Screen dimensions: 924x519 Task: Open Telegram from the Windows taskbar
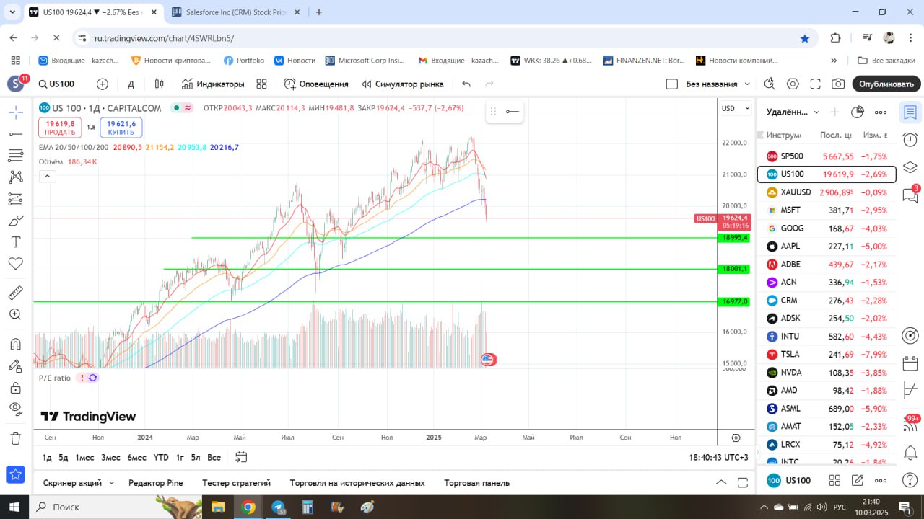tap(278, 507)
